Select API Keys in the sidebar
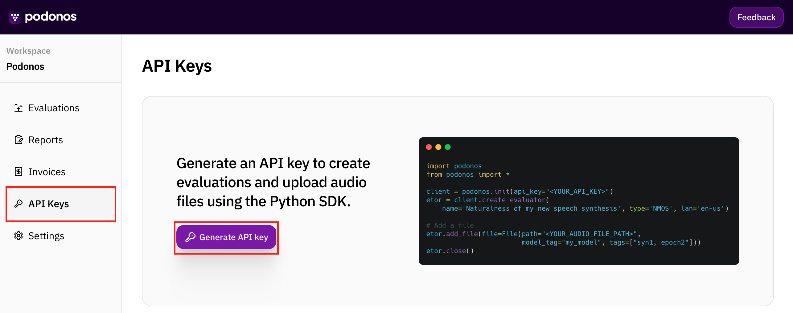 coord(61,204)
